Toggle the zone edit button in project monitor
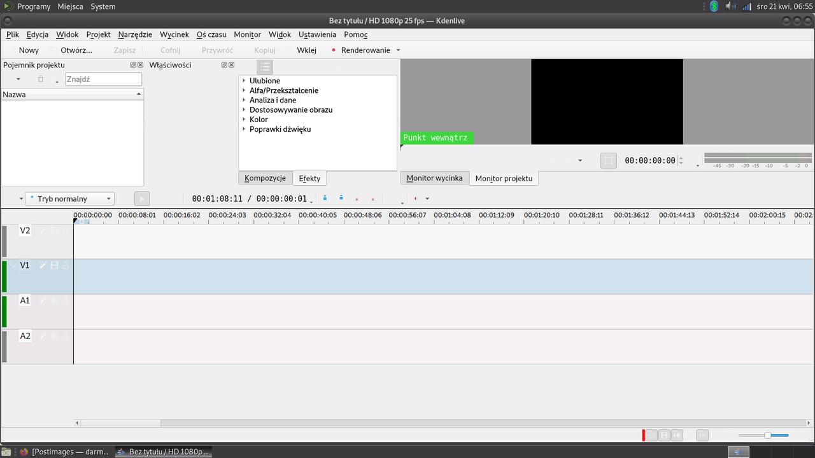The width and height of the screenshot is (815, 458). (609, 161)
